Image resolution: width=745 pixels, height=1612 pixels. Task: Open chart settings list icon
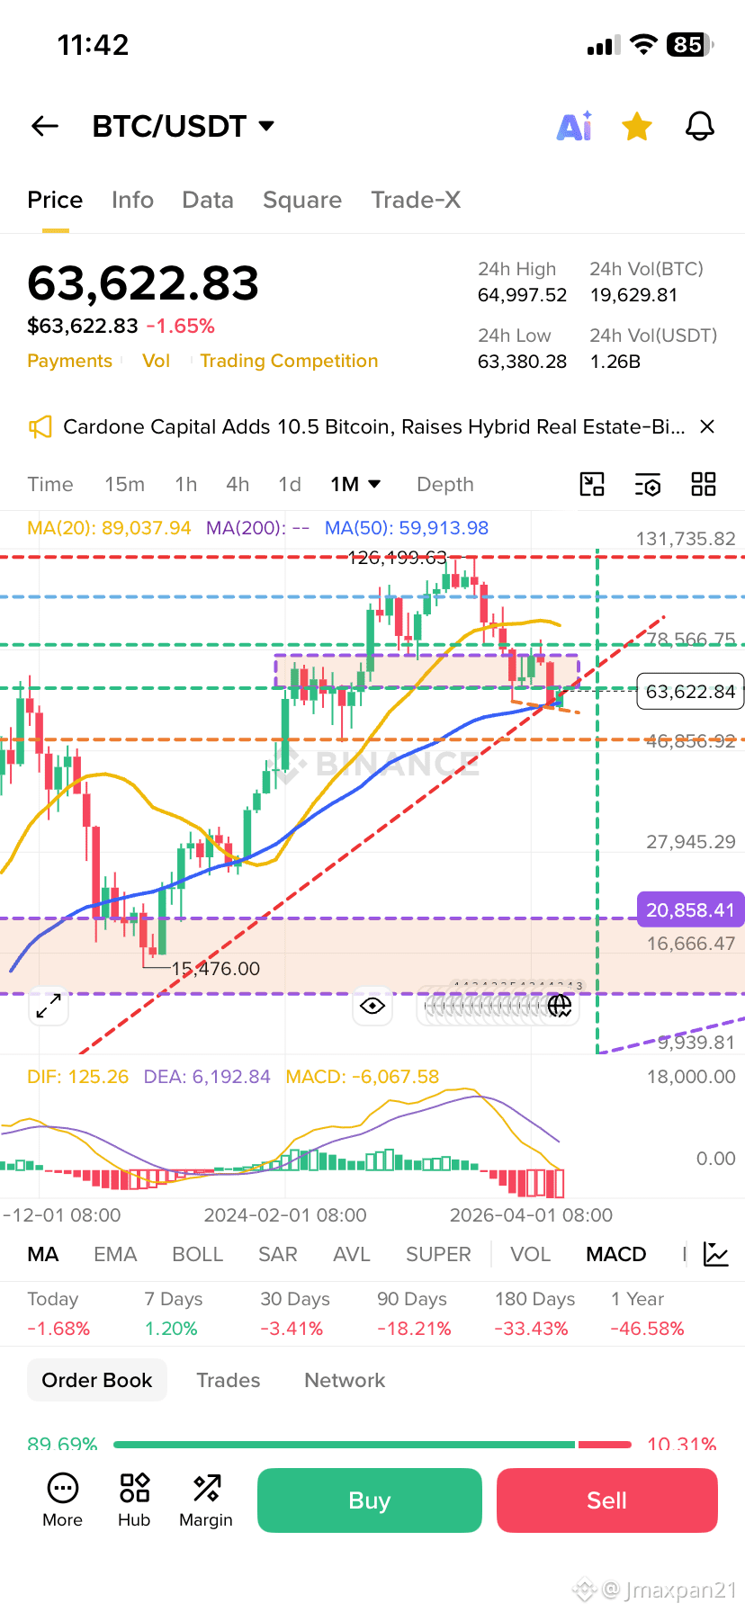[x=648, y=484]
